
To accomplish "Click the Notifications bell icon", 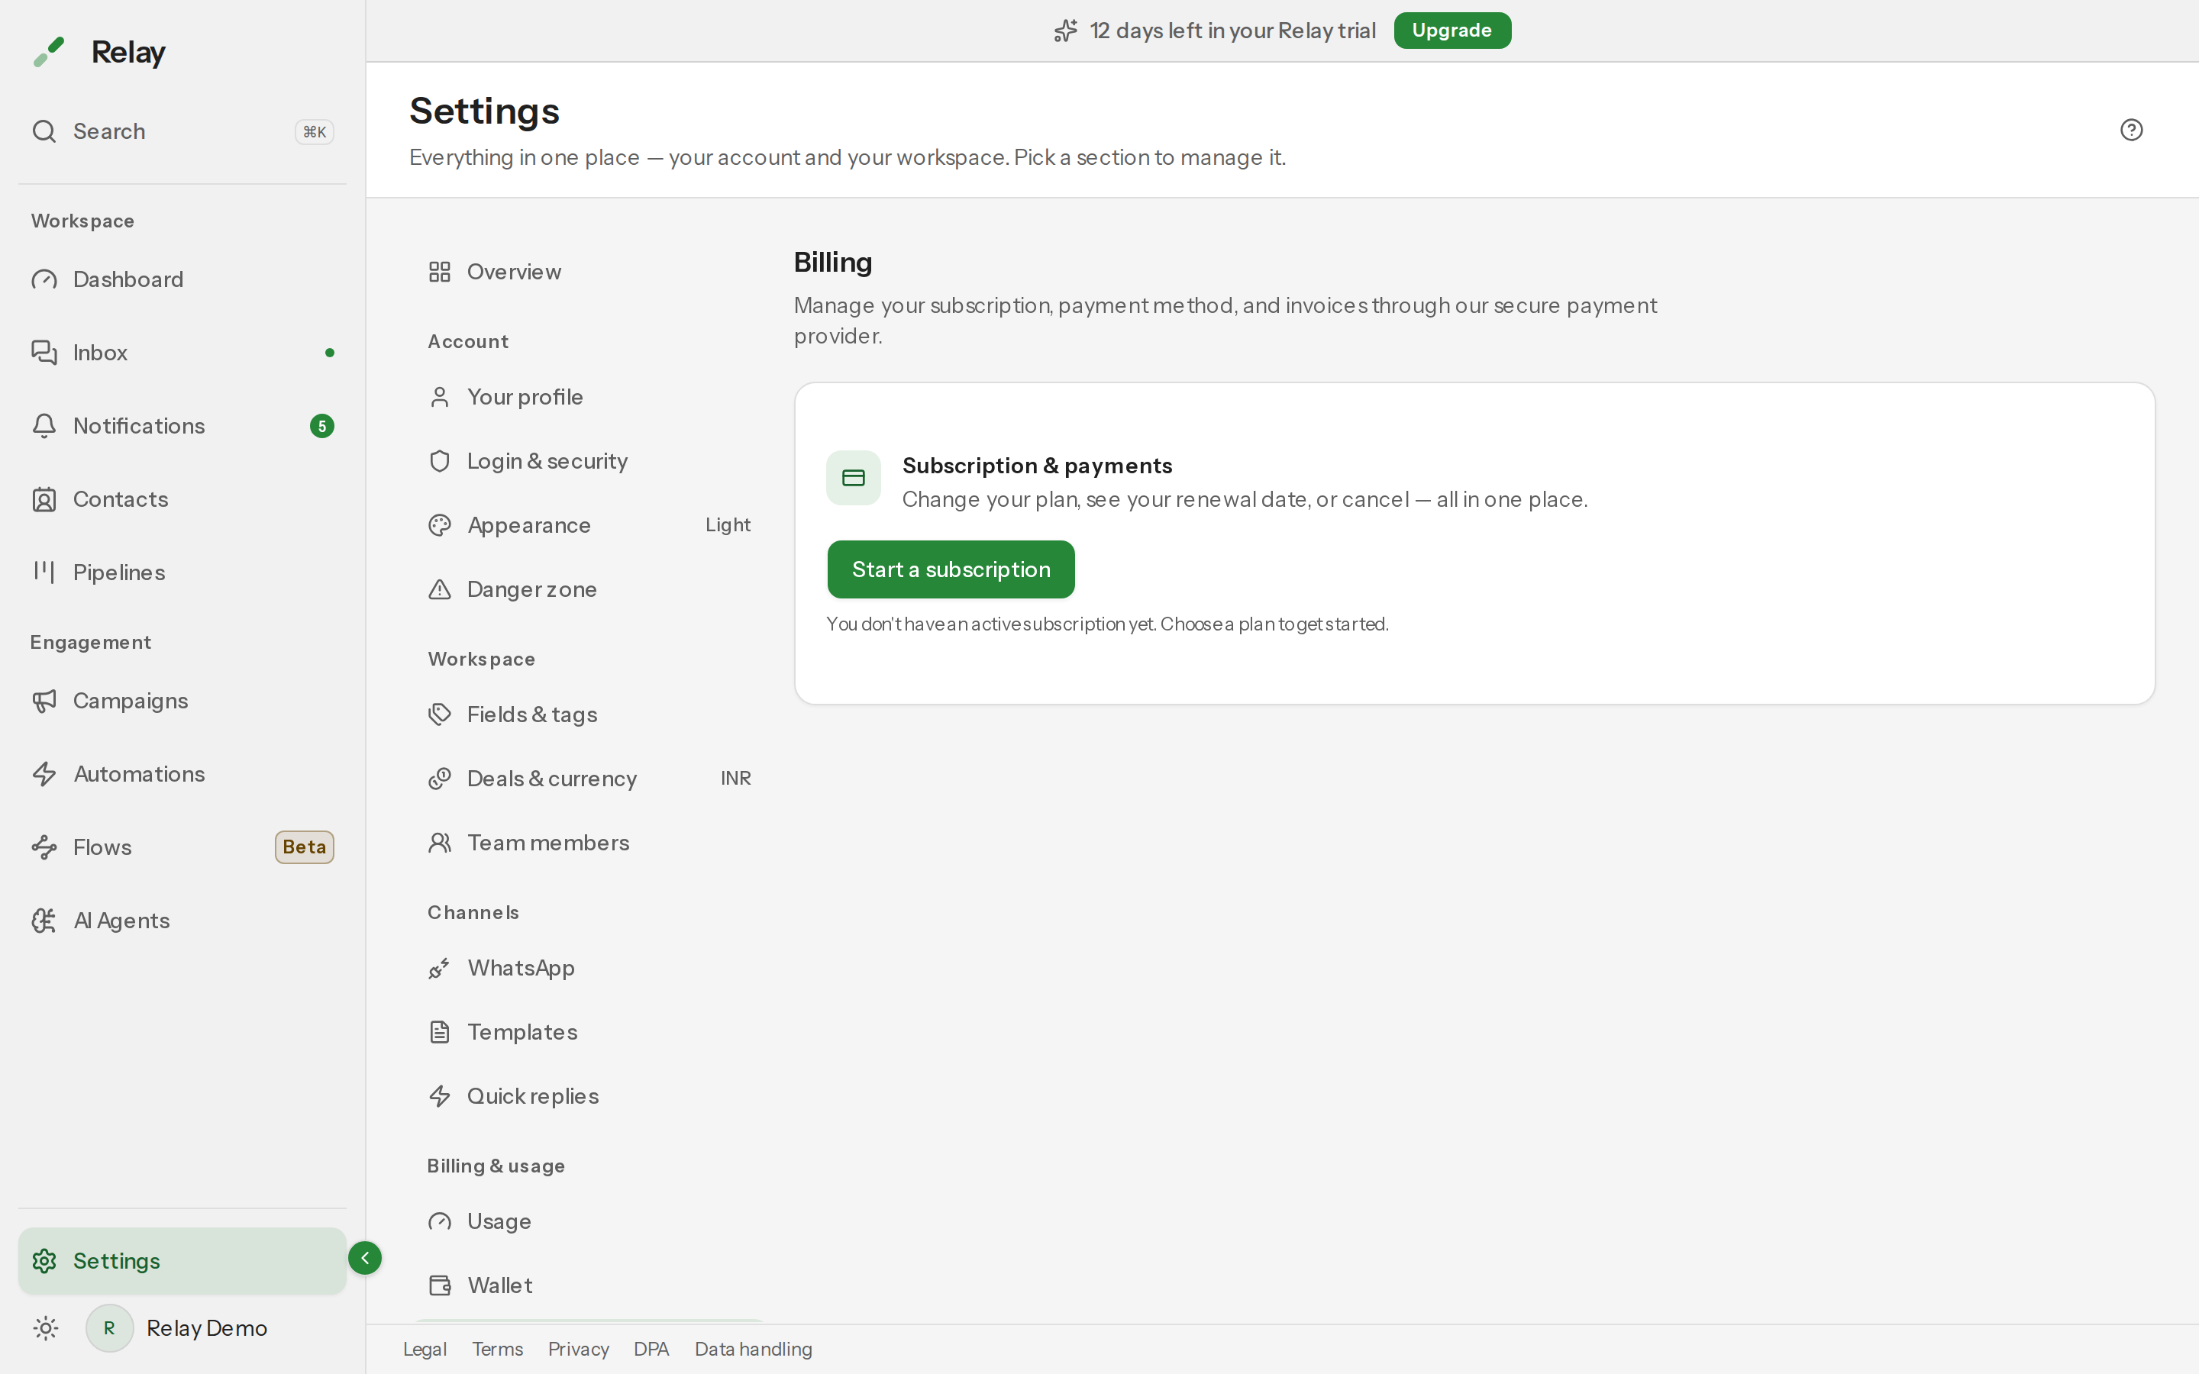I will coord(44,426).
